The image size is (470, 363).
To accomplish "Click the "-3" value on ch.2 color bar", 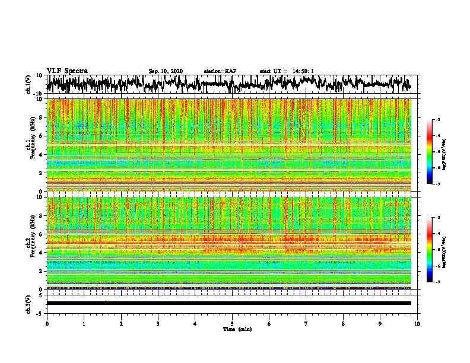I will pyautogui.click(x=438, y=218).
